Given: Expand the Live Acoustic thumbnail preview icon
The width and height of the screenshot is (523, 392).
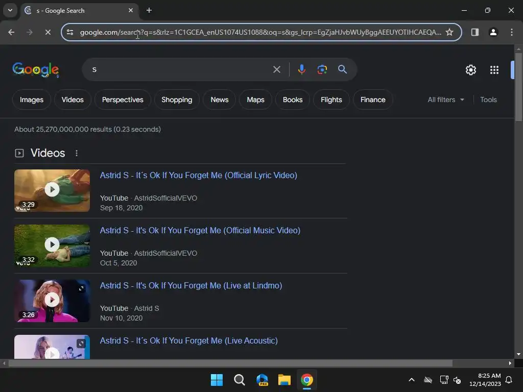Looking at the screenshot, I should [x=81, y=344].
